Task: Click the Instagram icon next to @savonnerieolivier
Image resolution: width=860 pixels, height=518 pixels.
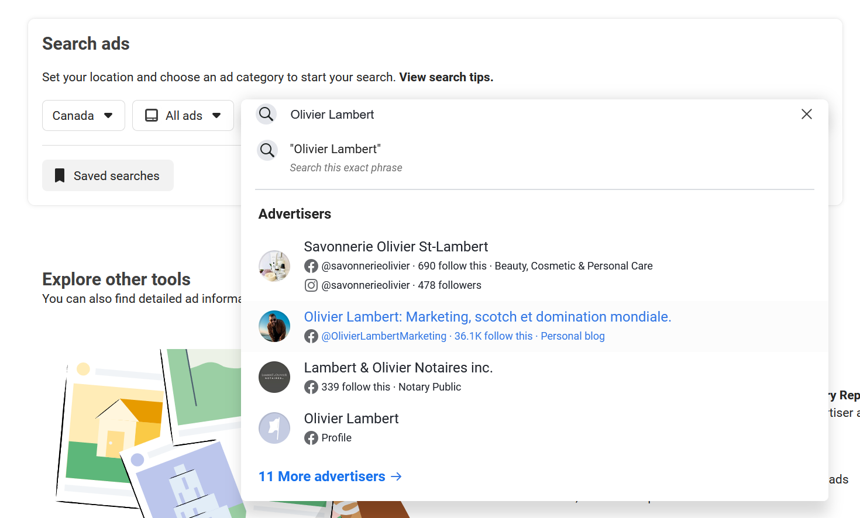Action: (311, 285)
